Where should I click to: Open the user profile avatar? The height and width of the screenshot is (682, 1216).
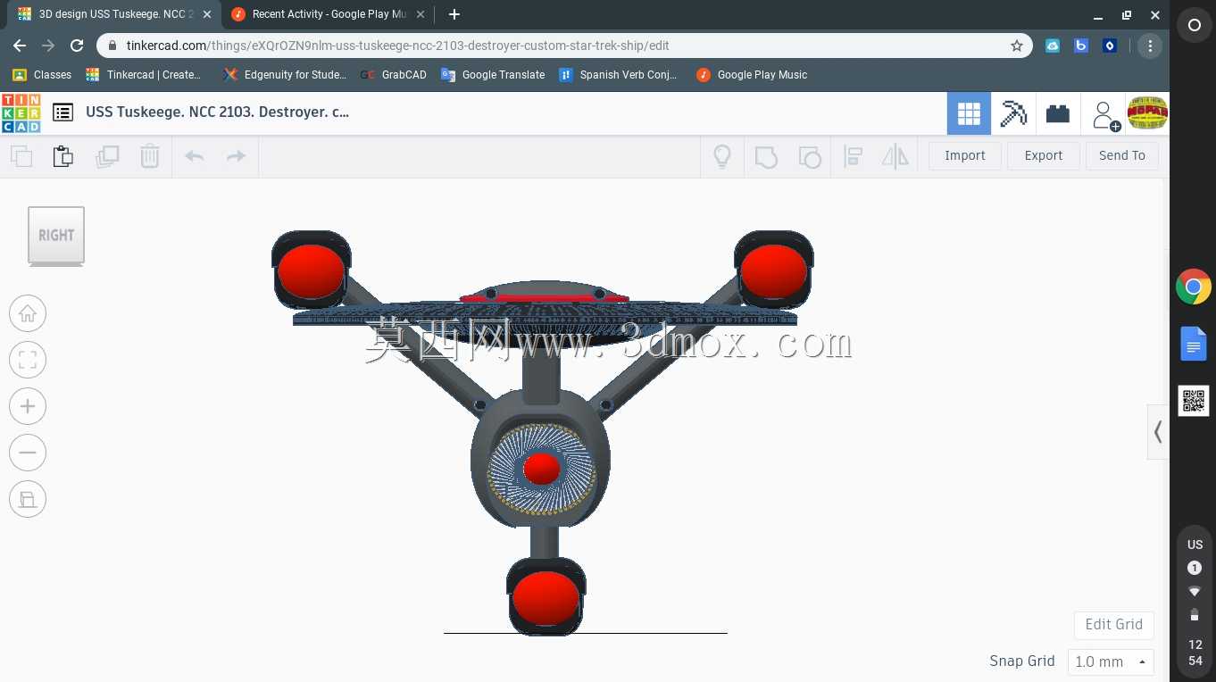pos(1147,113)
